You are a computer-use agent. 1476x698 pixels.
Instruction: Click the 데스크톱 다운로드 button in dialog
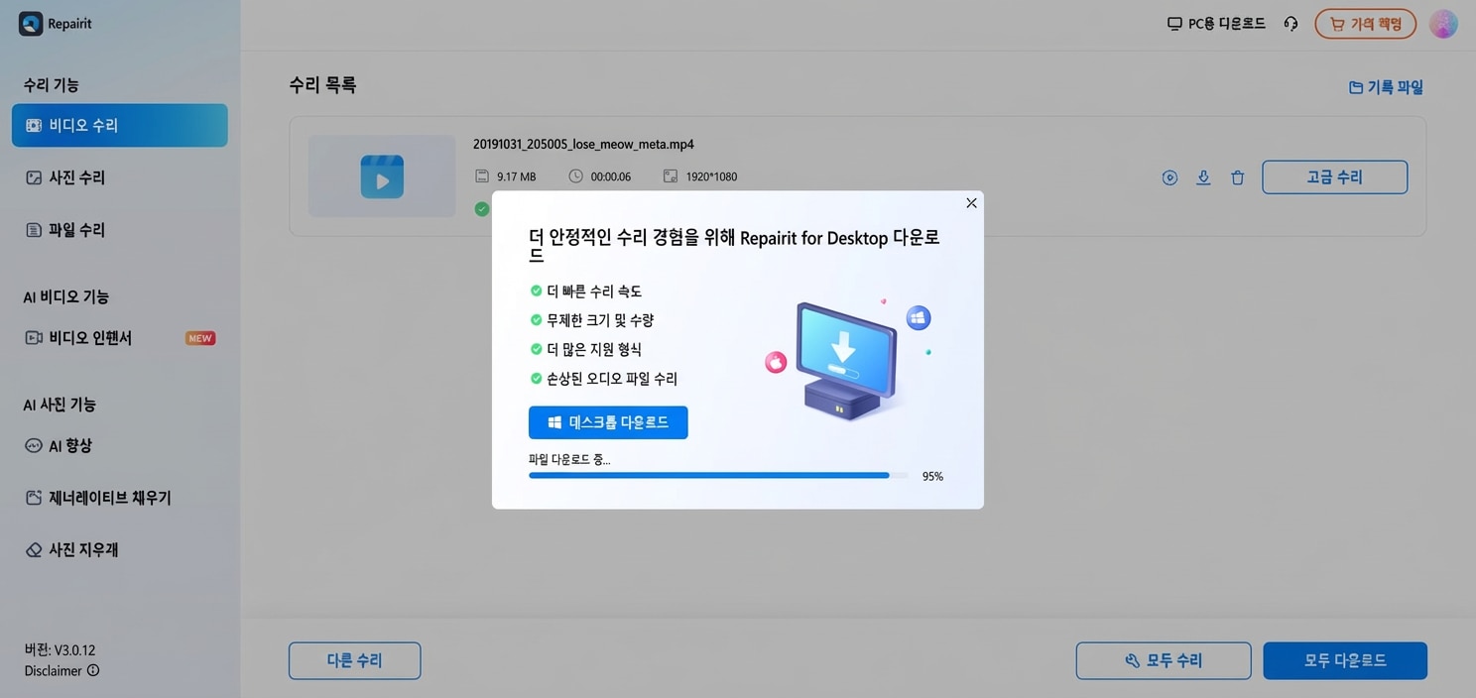click(608, 421)
